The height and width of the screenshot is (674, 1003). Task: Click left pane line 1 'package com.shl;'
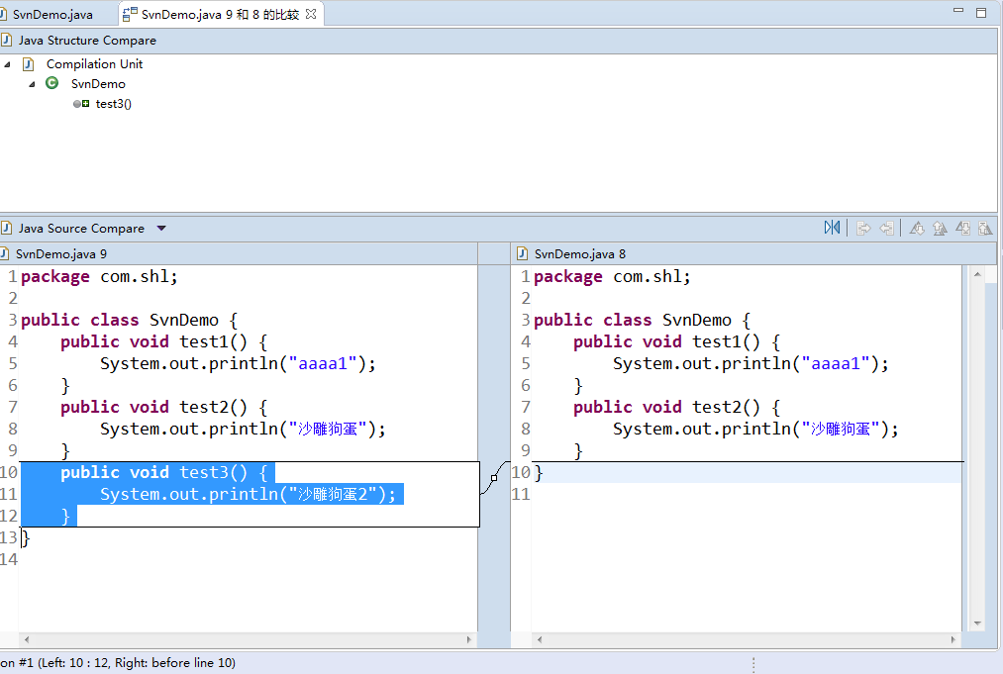pyautogui.click(x=99, y=276)
